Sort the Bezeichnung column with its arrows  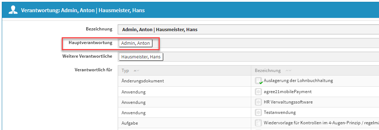tap(288, 71)
